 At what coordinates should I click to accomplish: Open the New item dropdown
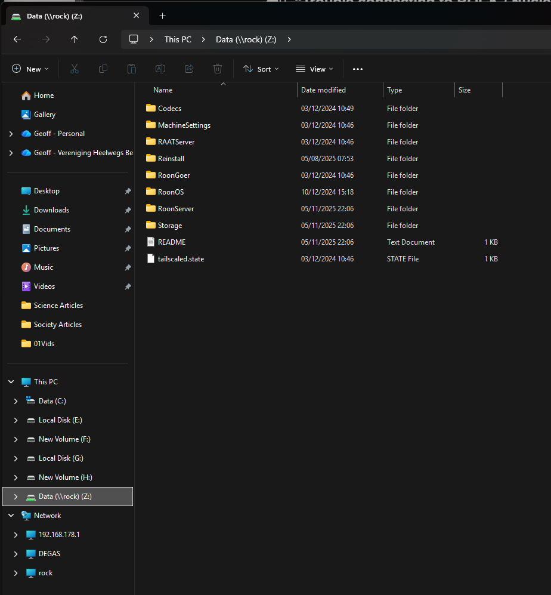30,69
